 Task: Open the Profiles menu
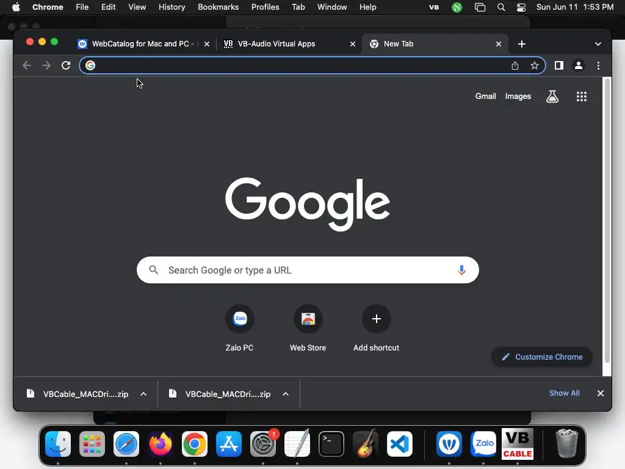pyautogui.click(x=265, y=7)
